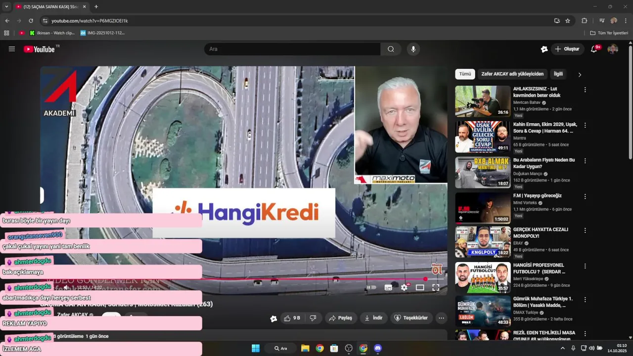Click the video progress bar scrubber
This screenshot has width=633, height=356.
425,279
